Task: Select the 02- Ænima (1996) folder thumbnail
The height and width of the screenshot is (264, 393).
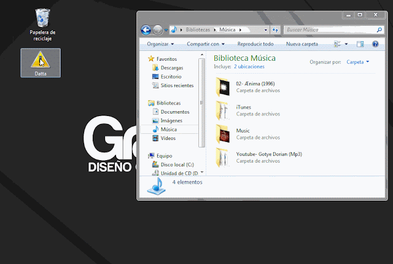Action: tap(223, 87)
